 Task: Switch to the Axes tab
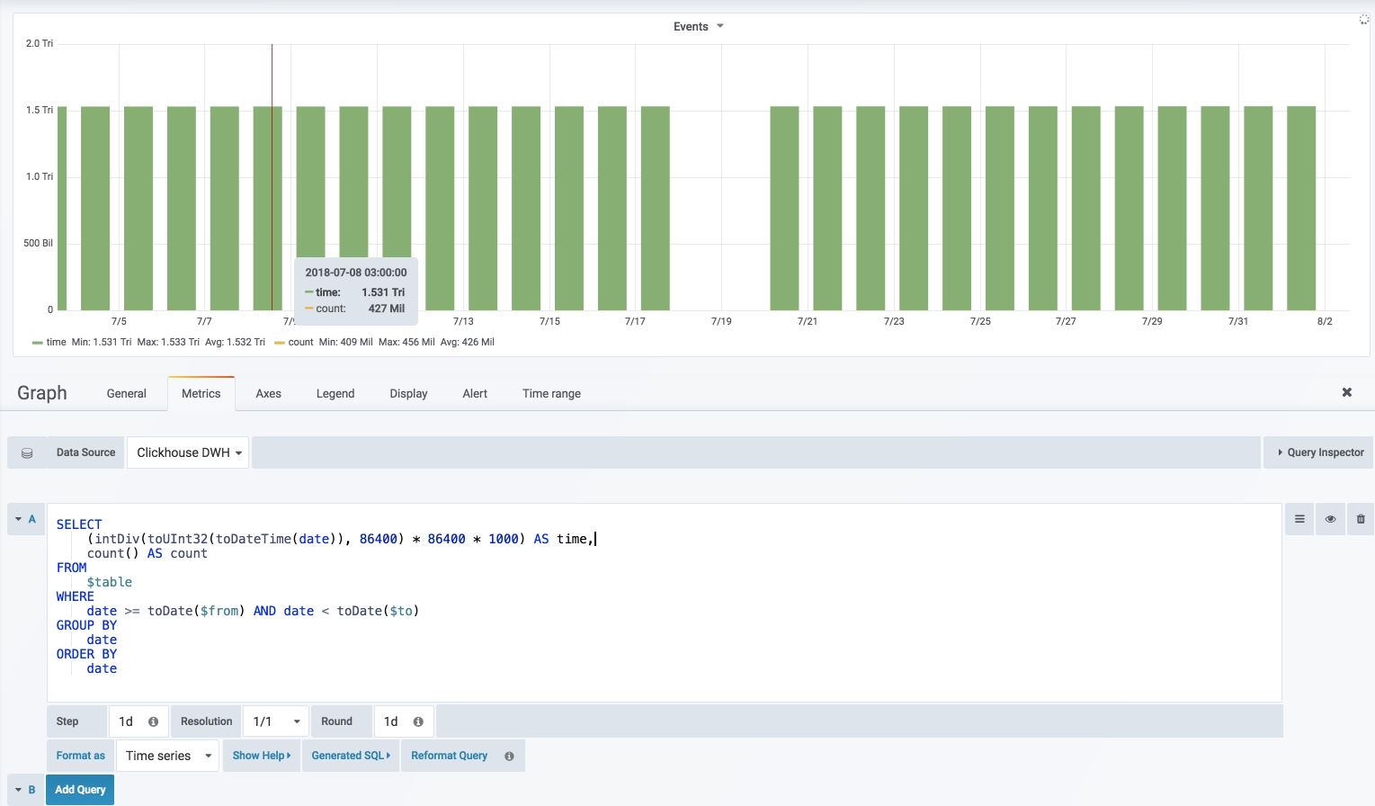click(x=267, y=393)
